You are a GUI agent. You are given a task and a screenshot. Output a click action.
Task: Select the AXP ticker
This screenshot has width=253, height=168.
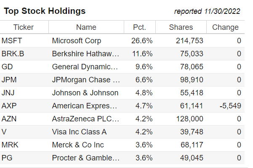9,106
